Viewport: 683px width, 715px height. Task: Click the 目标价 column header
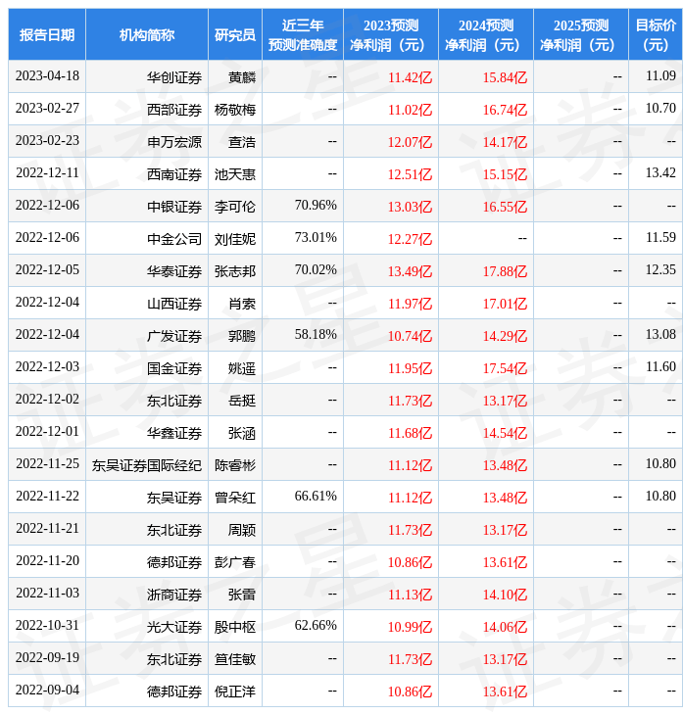(656, 35)
